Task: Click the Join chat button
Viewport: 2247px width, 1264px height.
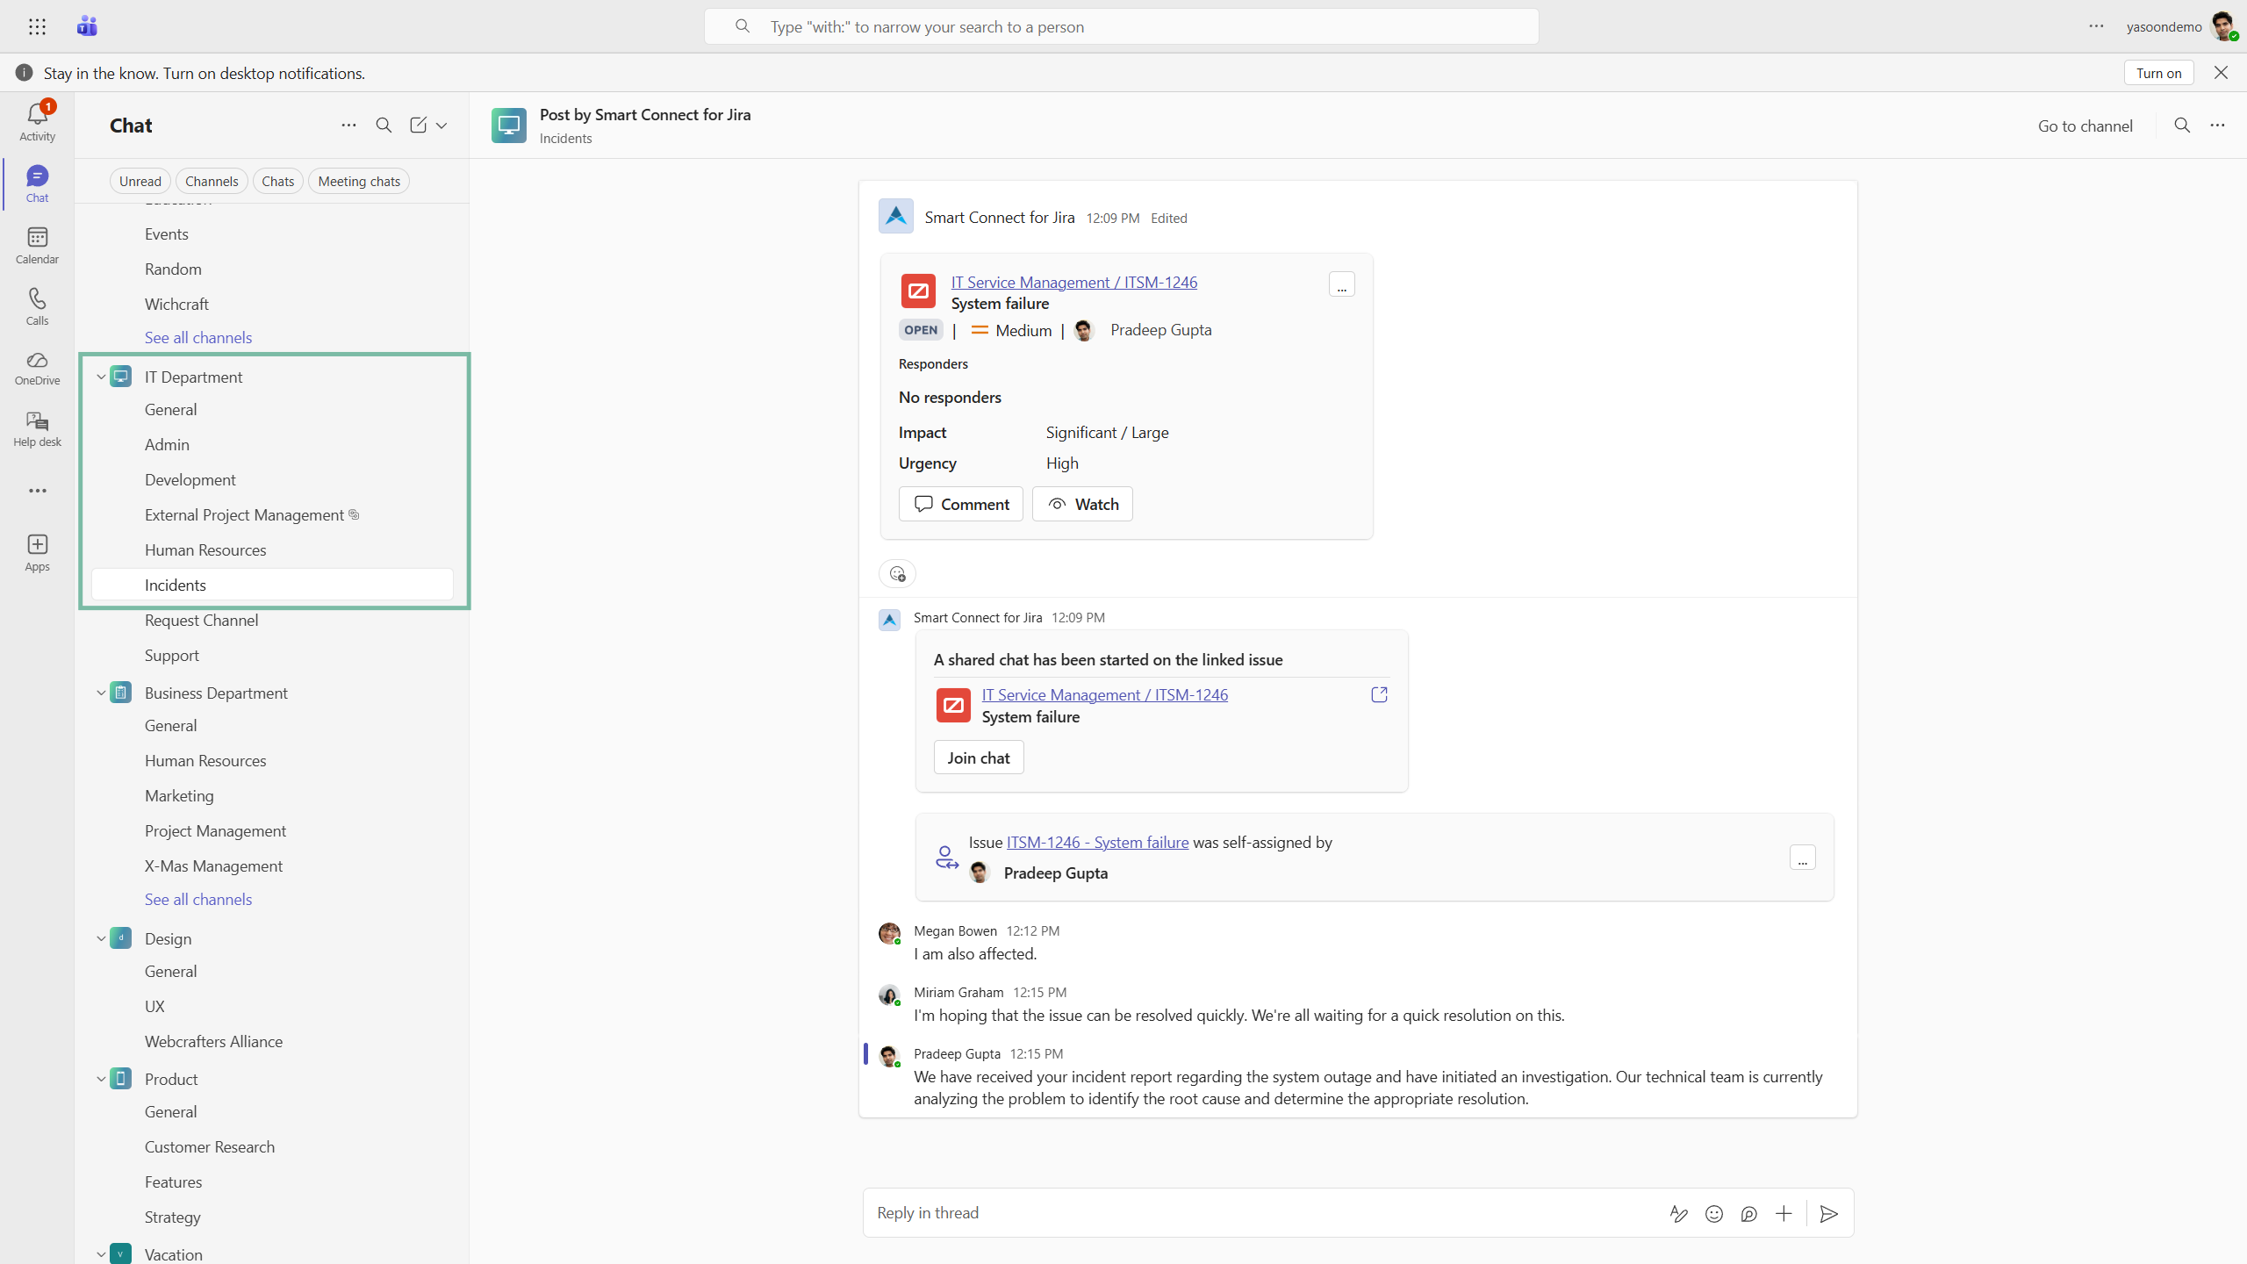Action: tap(978, 758)
